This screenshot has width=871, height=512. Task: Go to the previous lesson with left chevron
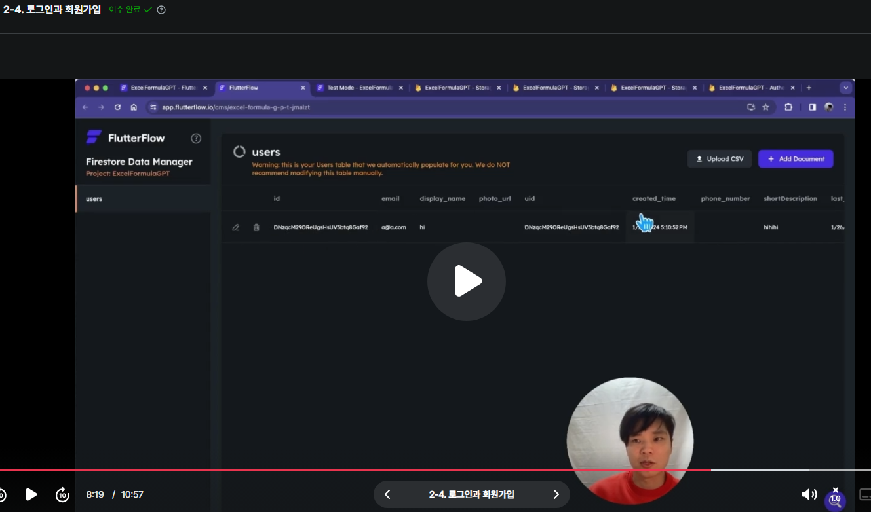(387, 494)
